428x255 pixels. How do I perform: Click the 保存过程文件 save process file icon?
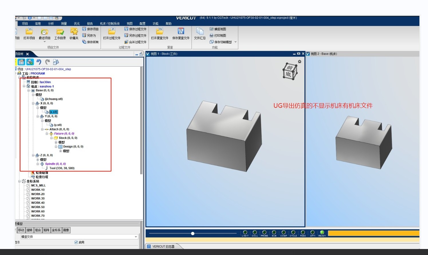click(126, 29)
